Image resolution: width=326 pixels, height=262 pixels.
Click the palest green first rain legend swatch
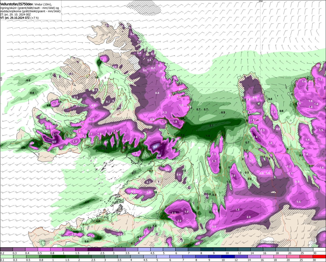pos(6,257)
